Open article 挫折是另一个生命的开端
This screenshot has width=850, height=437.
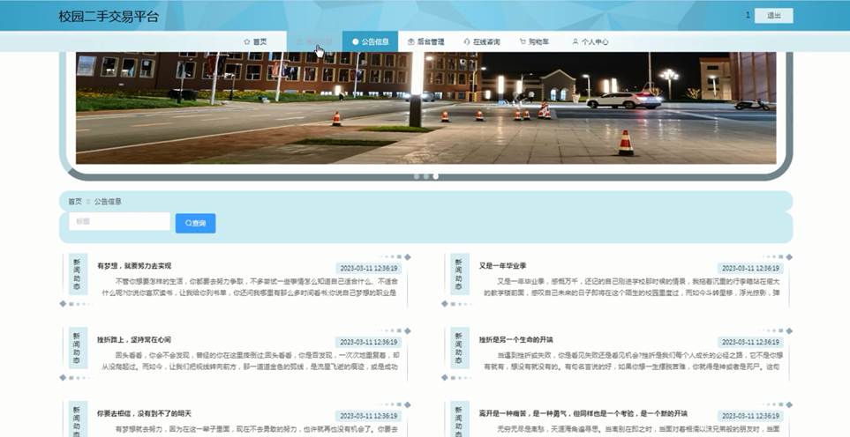(x=515, y=340)
